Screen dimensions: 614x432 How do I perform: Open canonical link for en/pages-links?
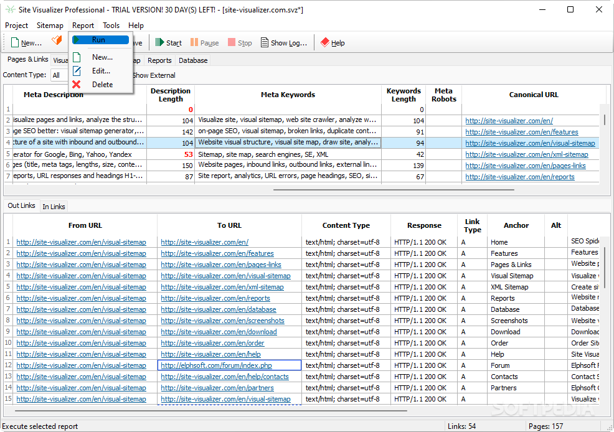tap(526, 166)
